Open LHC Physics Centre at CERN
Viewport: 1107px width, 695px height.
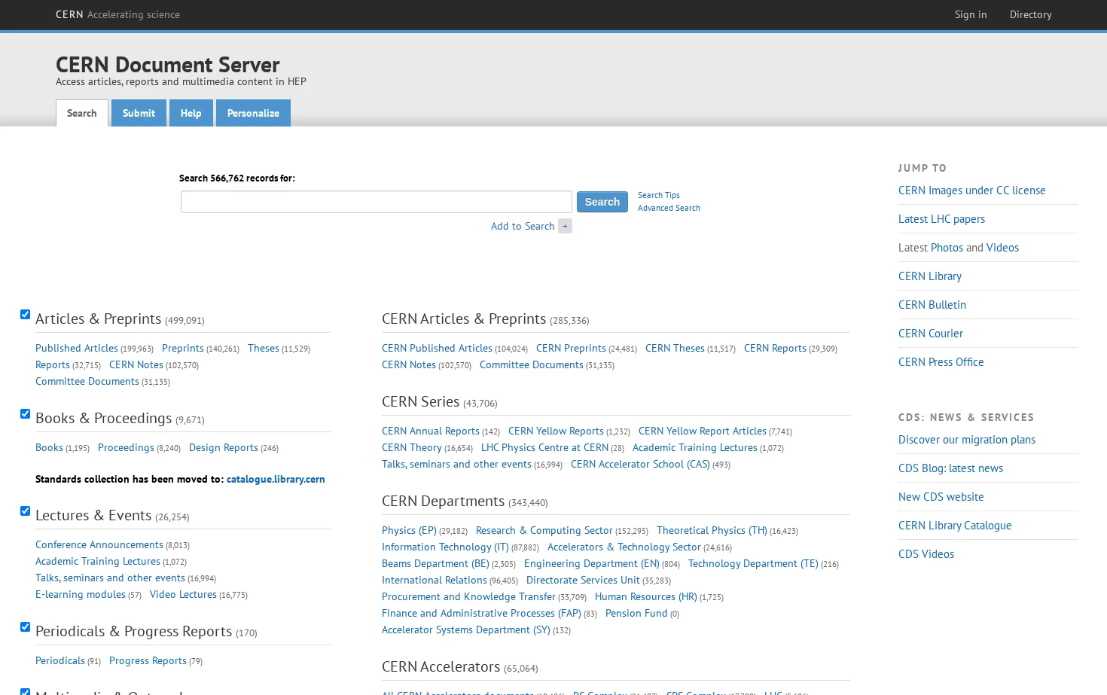[x=544, y=447]
